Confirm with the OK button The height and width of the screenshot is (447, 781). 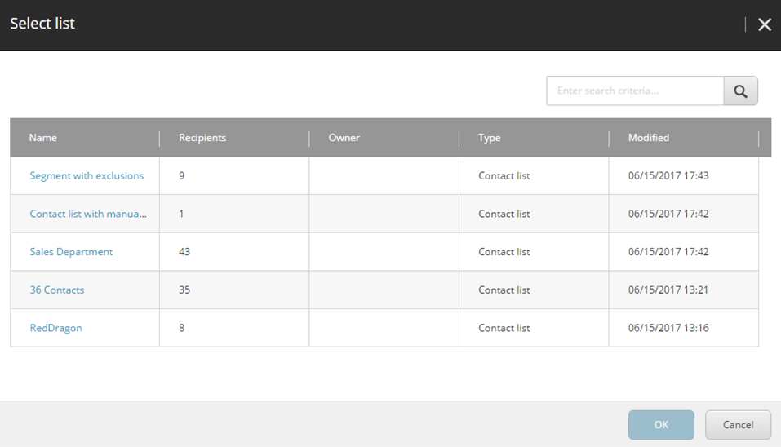pos(661,425)
